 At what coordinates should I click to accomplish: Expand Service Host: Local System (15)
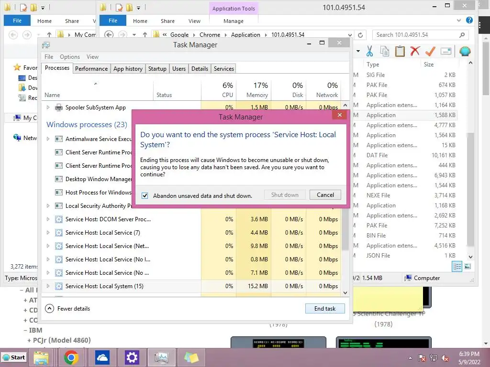tap(48, 286)
